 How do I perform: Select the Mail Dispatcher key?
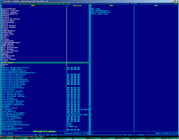10,47
